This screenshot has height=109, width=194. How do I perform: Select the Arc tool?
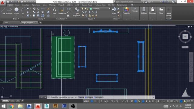tap(23, 11)
